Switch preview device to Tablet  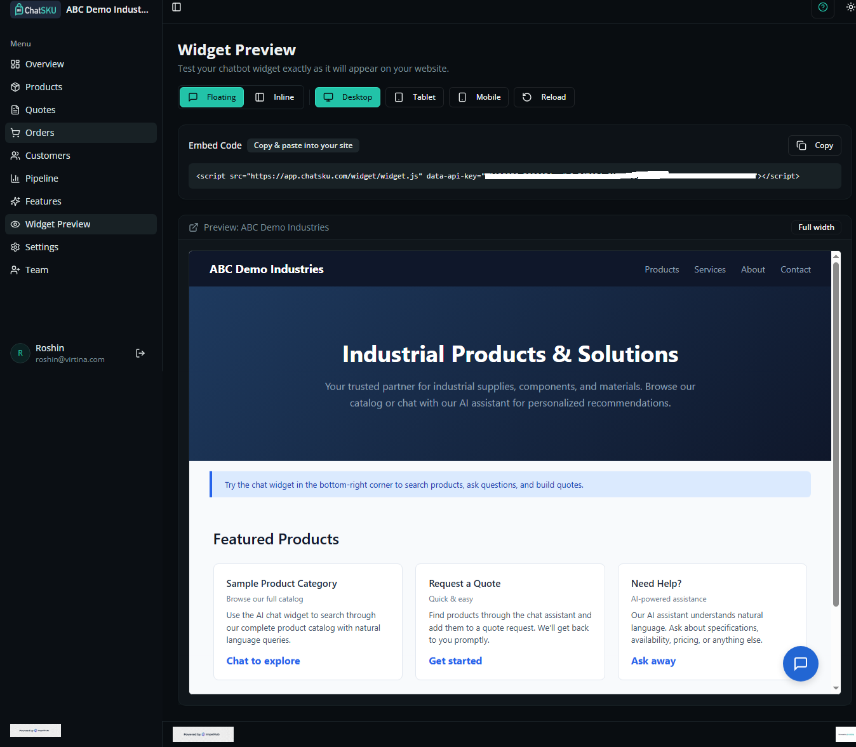414,97
